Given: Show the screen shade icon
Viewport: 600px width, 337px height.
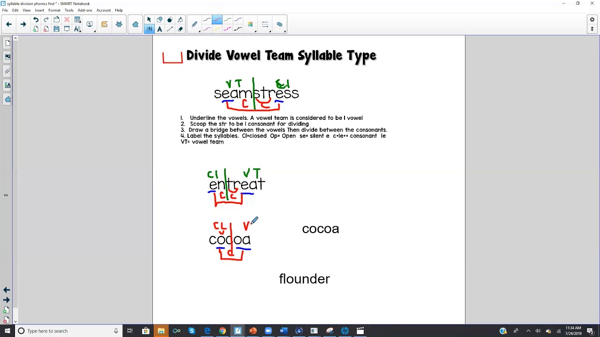Looking at the screenshot, I should click(67, 29).
